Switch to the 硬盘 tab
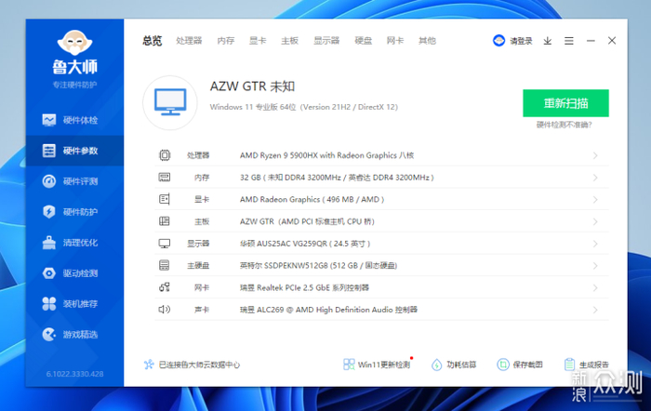The width and height of the screenshot is (651, 411). (364, 41)
